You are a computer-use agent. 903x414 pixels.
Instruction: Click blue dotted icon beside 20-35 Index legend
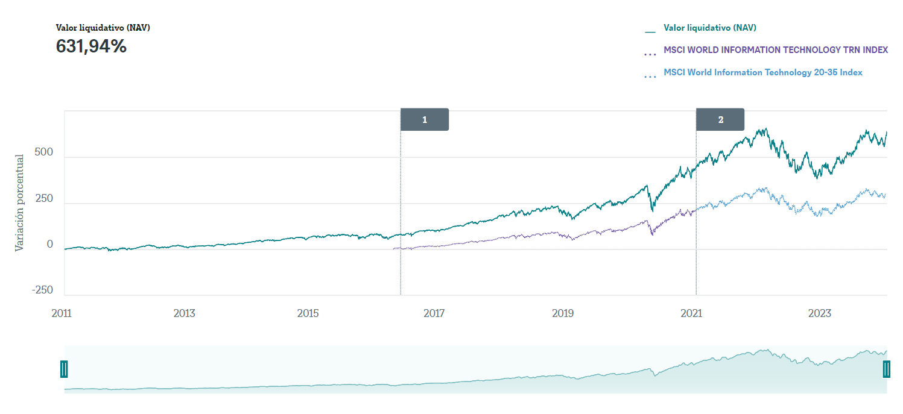(x=650, y=77)
